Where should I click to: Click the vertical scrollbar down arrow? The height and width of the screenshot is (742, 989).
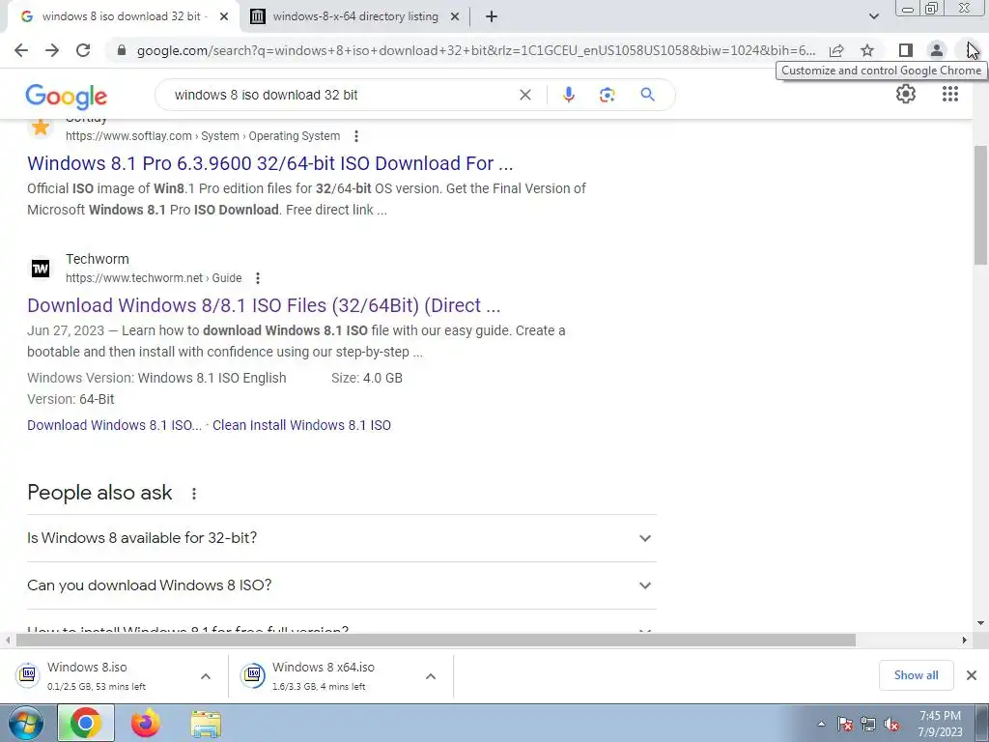tap(980, 623)
